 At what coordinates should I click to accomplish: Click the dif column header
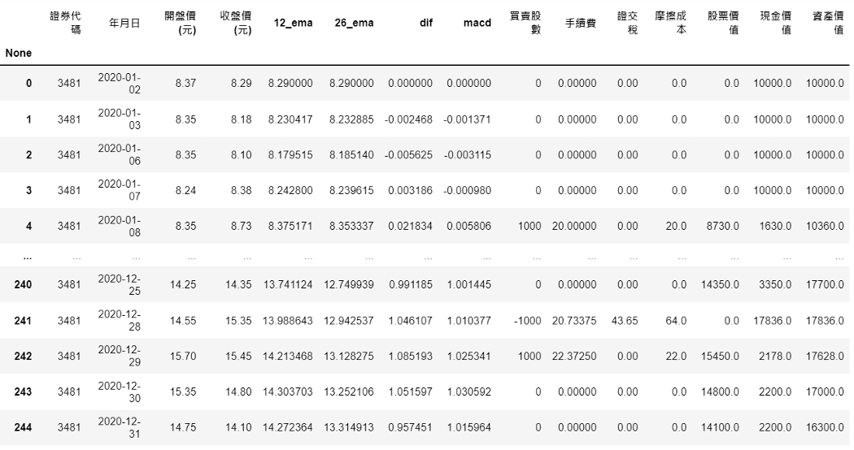click(425, 23)
